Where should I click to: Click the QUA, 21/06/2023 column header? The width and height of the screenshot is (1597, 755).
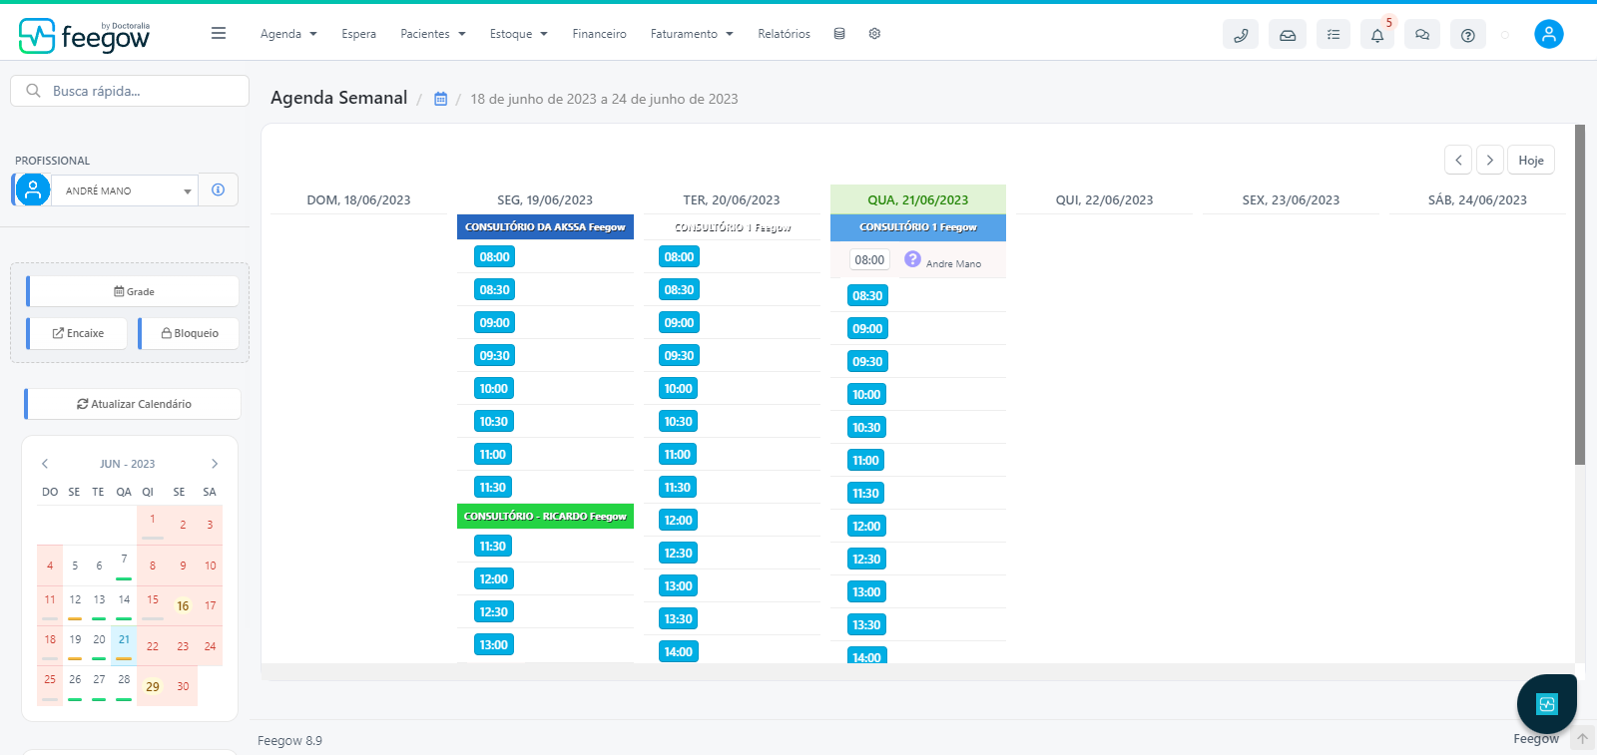pyautogui.click(x=918, y=199)
